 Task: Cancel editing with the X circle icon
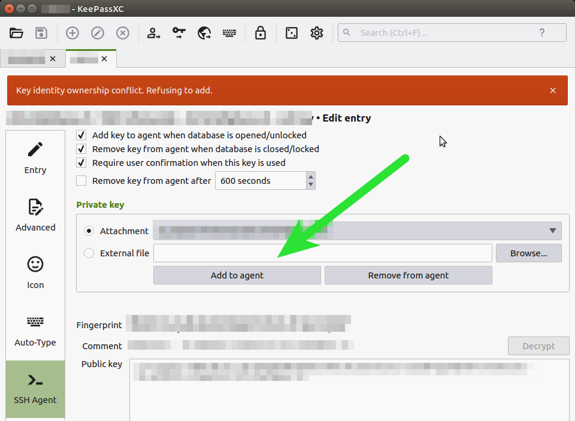pos(122,33)
